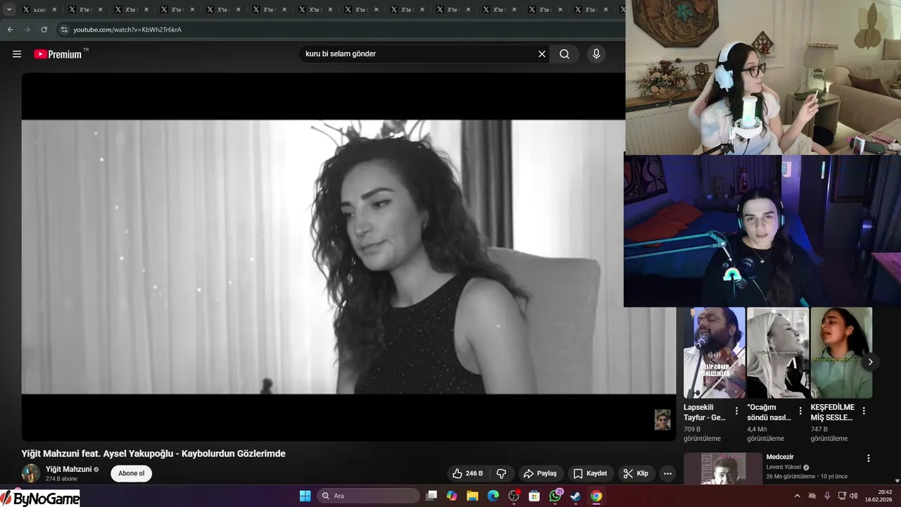Show next videos with shelf arrow
The width and height of the screenshot is (901, 507).
click(x=870, y=362)
